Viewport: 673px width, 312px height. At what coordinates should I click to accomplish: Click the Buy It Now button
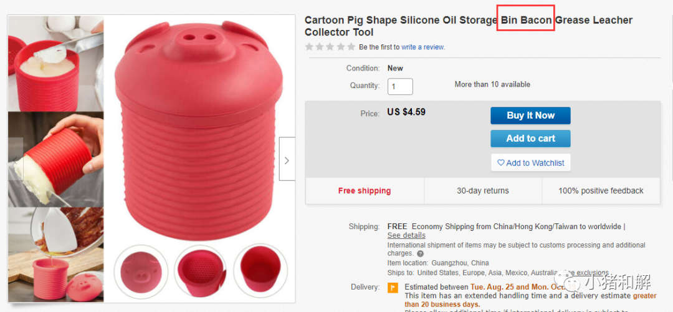(x=530, y=115)
